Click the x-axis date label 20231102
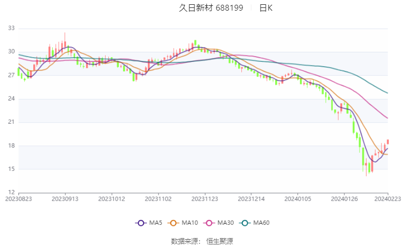 pyautogui.click(x=158, y=199)
